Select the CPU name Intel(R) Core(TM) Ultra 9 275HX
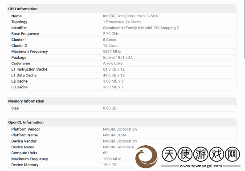Screen dimensions: 245x171 [131, 16]
